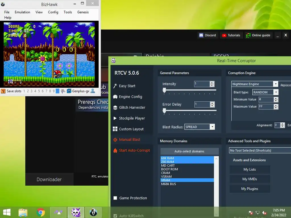Click the Intensity slider handle
Image resolution: width=291 pixels, height=218 pixels.
click(164, 90)
